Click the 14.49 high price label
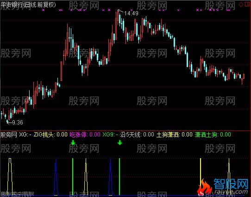Screen dimensions: 251x197 click(x=131, y=13)
